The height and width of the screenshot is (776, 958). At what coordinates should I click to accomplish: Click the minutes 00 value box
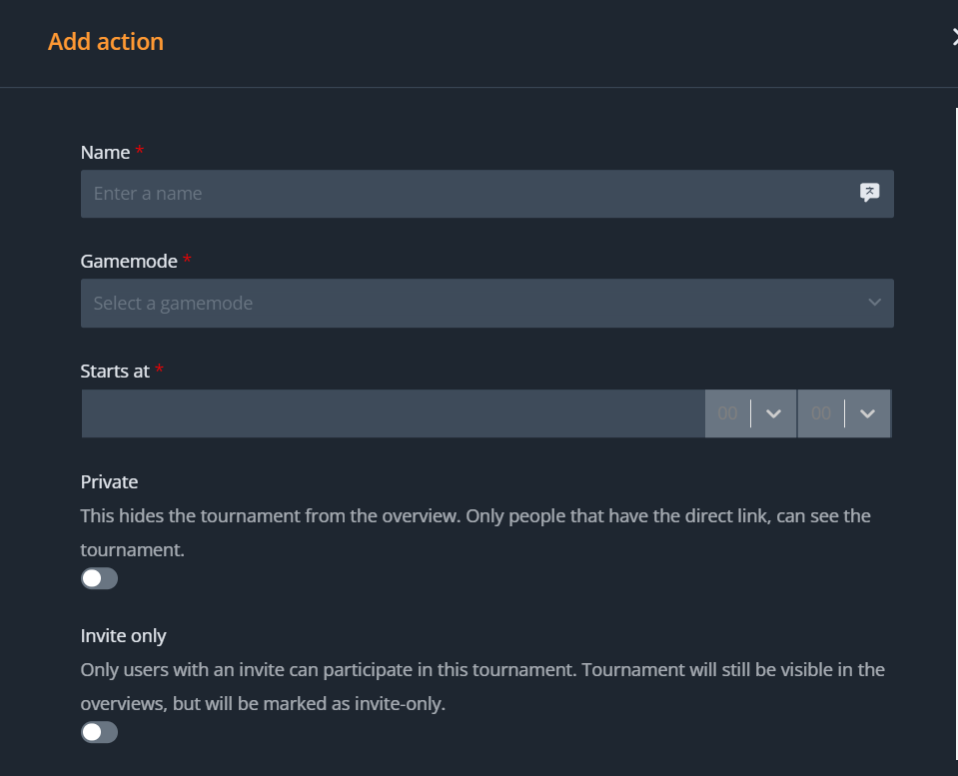[x=821, y=413]
